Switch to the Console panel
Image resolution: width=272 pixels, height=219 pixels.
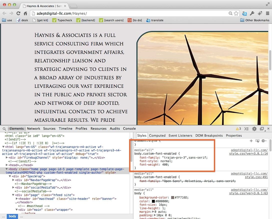(129, 129)
